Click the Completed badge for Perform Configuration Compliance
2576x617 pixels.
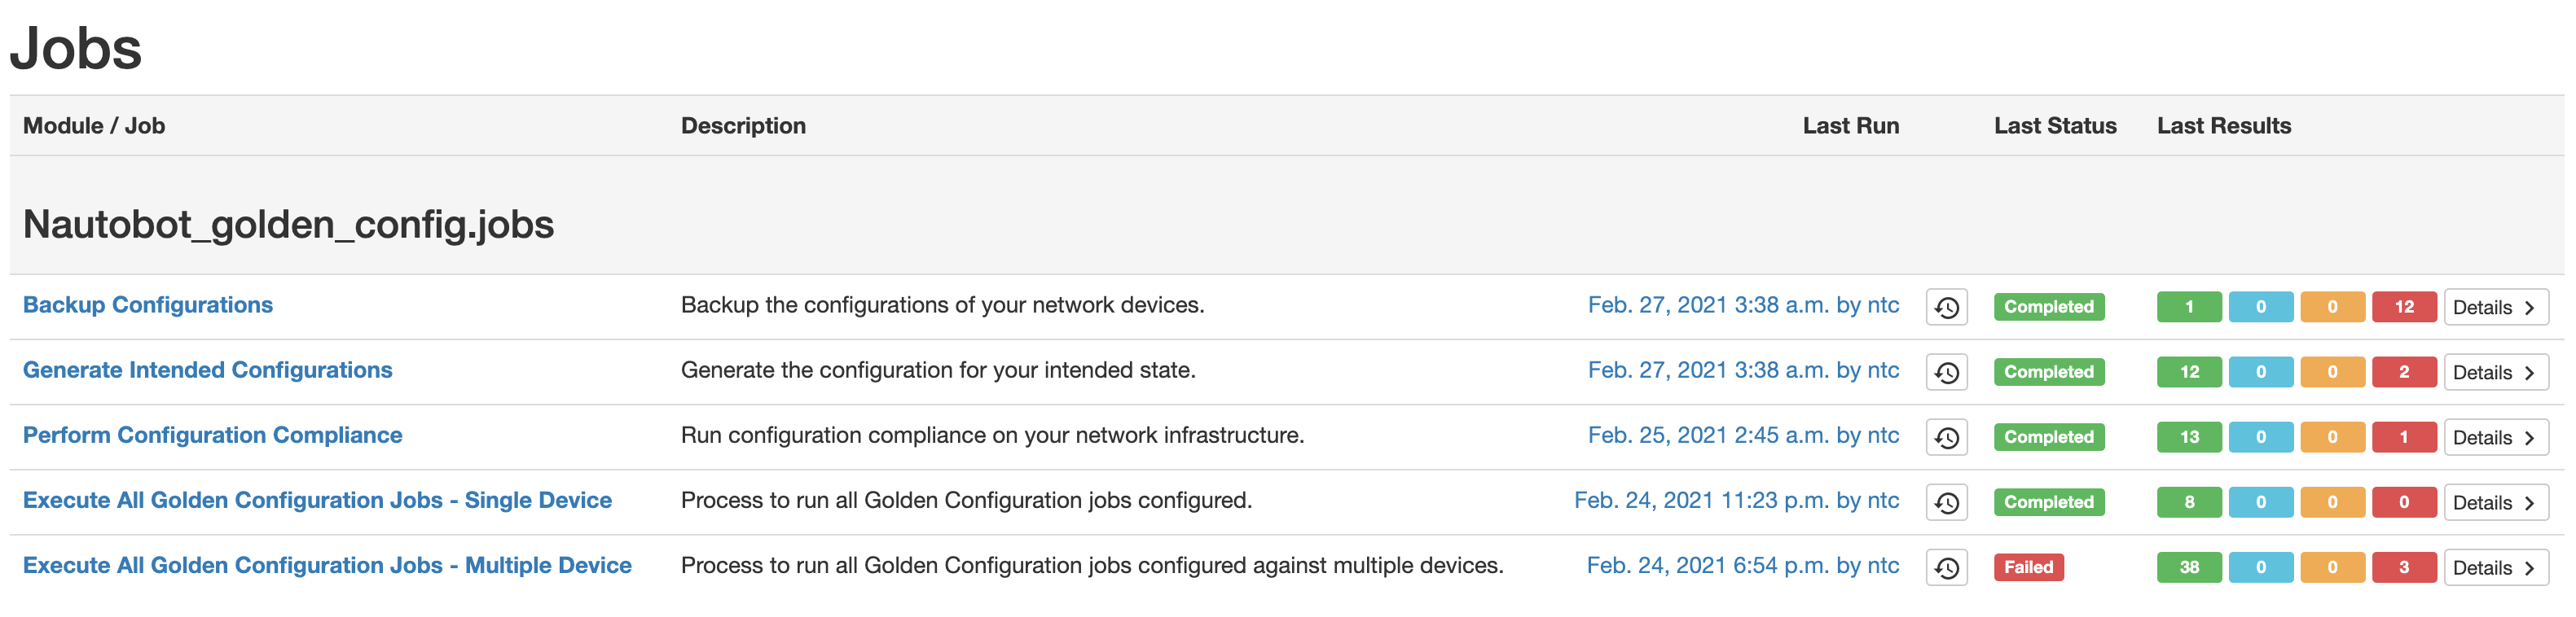tap(2048, 436)
